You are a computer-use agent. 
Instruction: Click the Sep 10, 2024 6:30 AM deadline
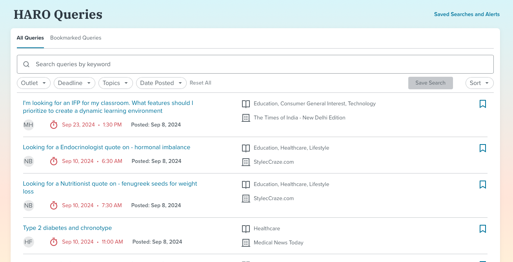(x=92, y=161)
